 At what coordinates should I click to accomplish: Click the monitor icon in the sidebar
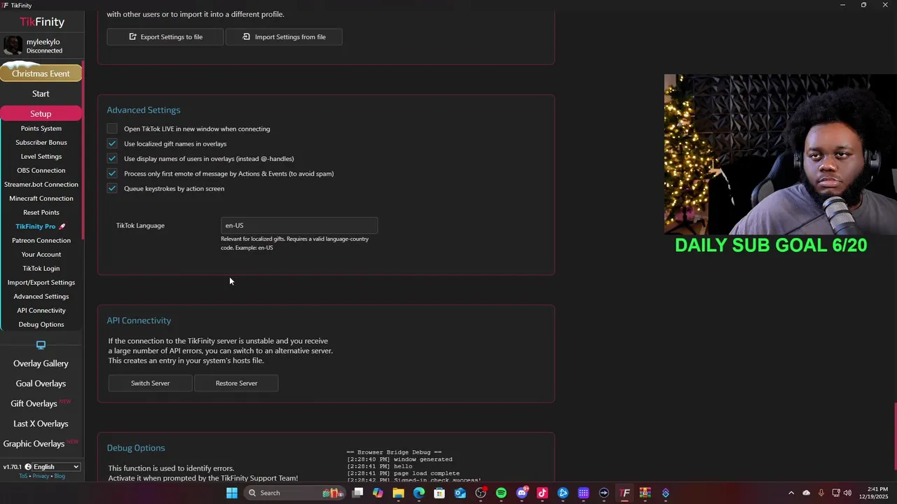41,345
